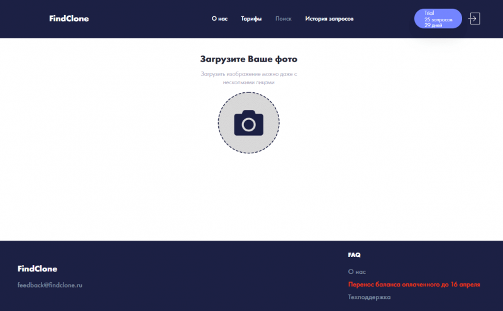Image resolution: width=503 pixels, height=311 pixels.
Task: Go to Тарифы page
Action: coord(251,19)
